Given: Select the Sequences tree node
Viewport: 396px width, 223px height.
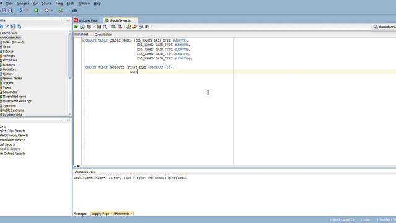Looking at the screenshot, I should pyautogui.click(x=10, y=92).
